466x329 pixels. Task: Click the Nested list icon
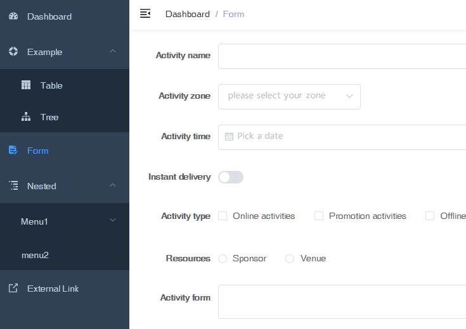tap(13, 185)
